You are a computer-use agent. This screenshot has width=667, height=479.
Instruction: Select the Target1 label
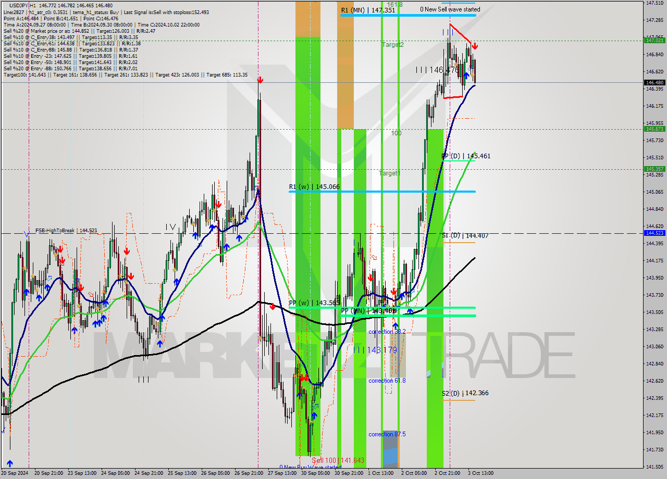(x=390, y=173)
